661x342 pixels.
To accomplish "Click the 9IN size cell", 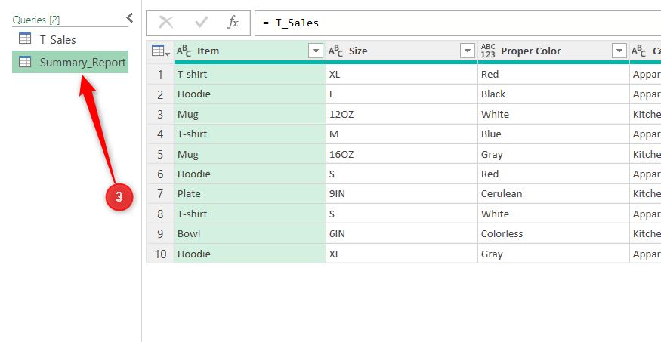I will coord(402,194).
